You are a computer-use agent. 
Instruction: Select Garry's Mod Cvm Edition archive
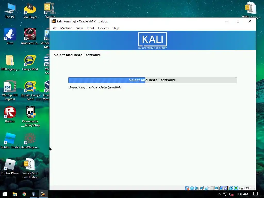coord(30,168)
